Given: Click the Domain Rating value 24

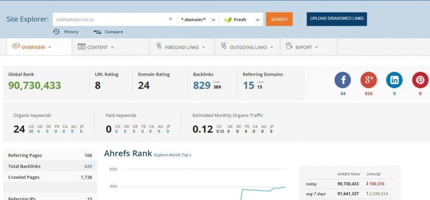Looking at the screenshot, I should point(144,85).
